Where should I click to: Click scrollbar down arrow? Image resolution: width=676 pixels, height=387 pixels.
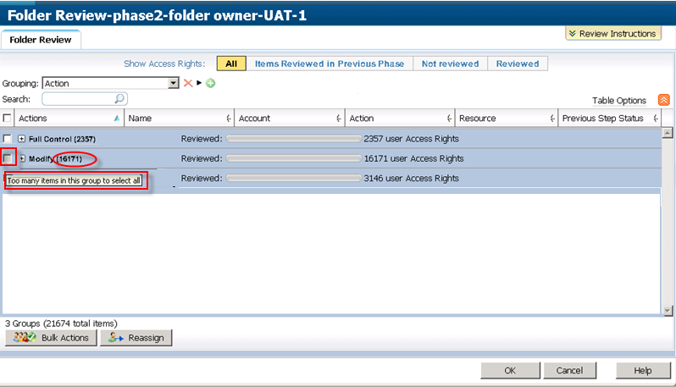click(x=668, y=310)
